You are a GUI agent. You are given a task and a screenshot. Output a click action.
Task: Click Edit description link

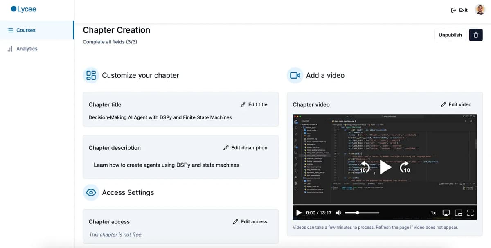(245, 147)
